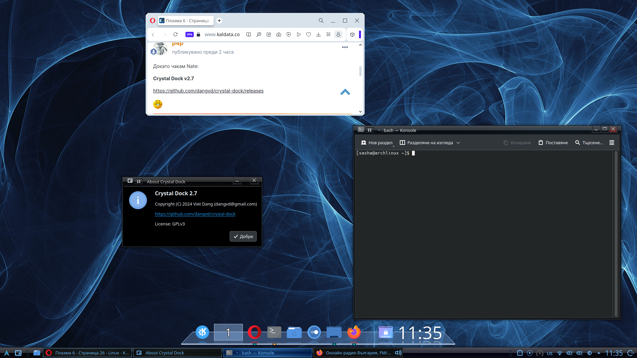Reload the kaldata page
637x358 pixels.
click(176, 34)
